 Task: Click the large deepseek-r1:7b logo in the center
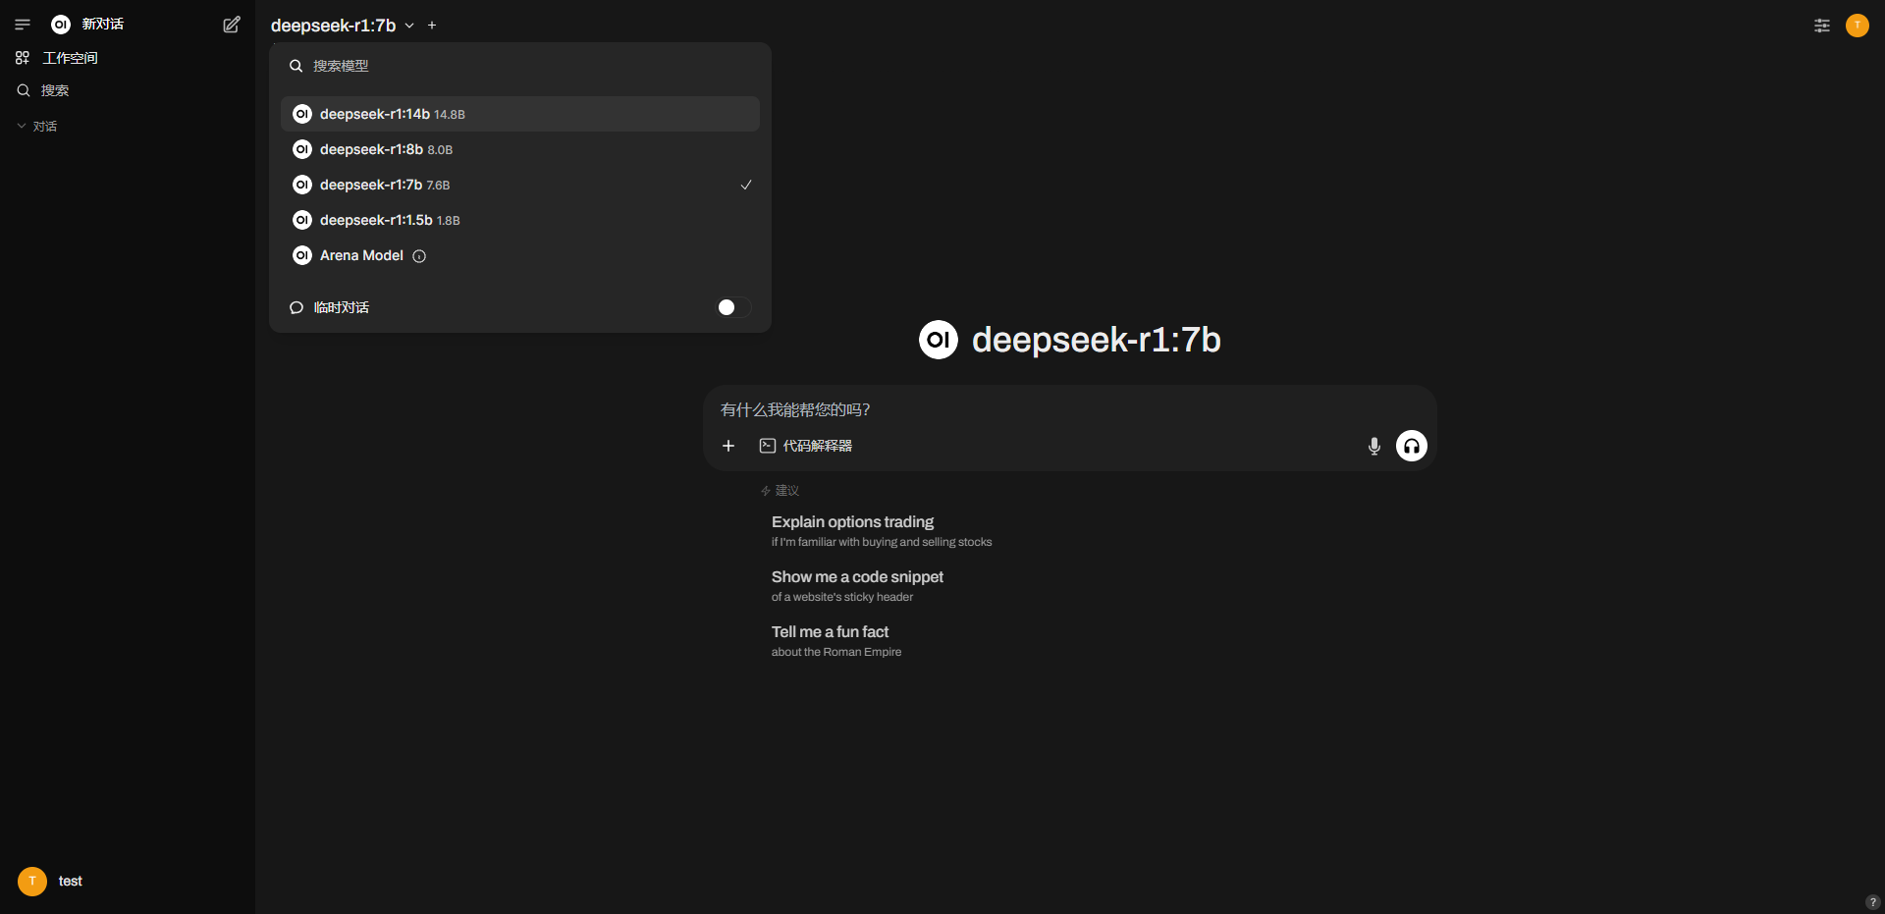pos(939,340)
